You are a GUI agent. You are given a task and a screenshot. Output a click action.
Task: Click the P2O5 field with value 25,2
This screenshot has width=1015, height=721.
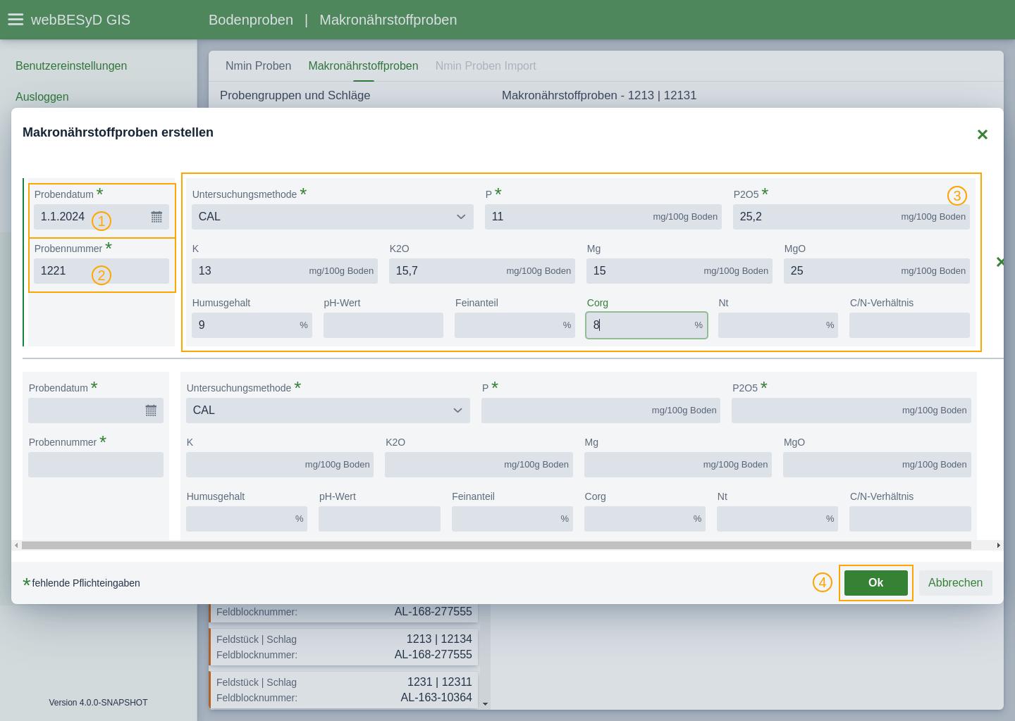point(851,217)
